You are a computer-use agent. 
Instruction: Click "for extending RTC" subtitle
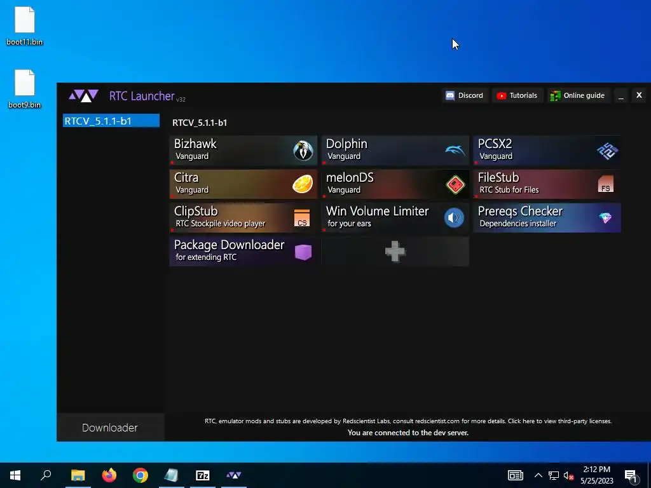pos(206,257)
